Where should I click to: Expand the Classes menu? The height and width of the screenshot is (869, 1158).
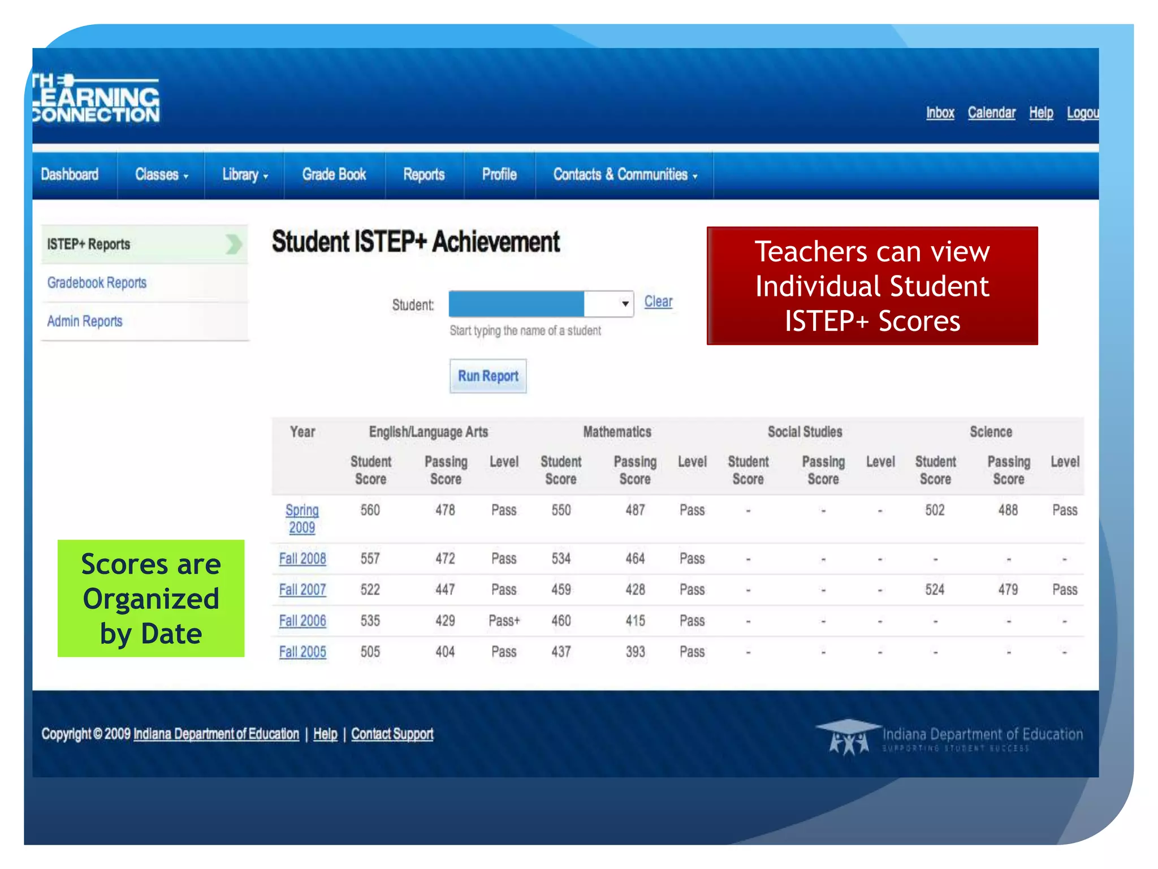161,175
